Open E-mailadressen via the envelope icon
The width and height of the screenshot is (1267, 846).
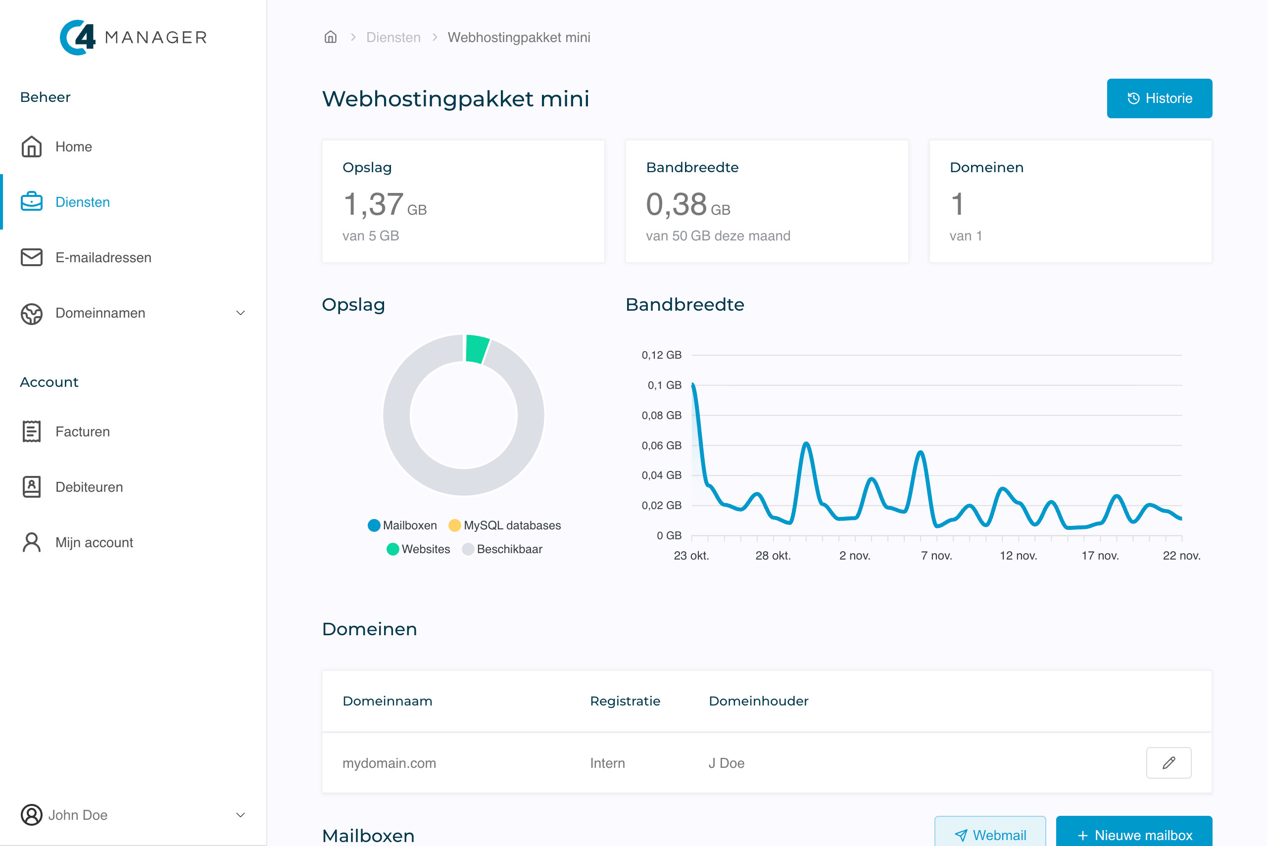[31, 257]
